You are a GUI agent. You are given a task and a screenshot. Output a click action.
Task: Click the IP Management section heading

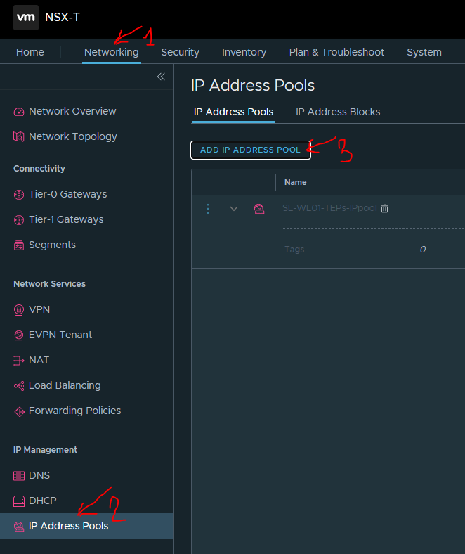tap(45, 450)
